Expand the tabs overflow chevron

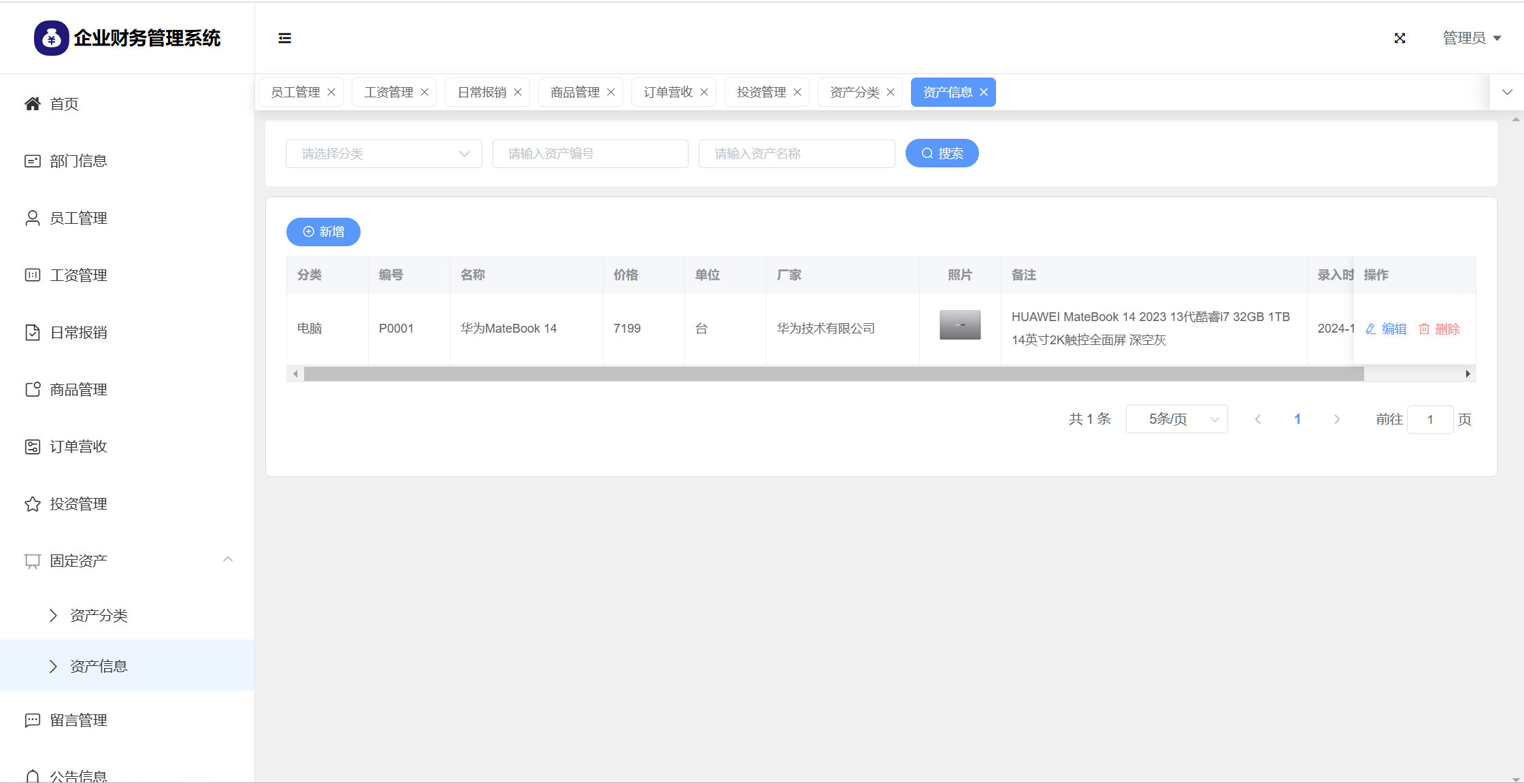tap(1507, 93)
